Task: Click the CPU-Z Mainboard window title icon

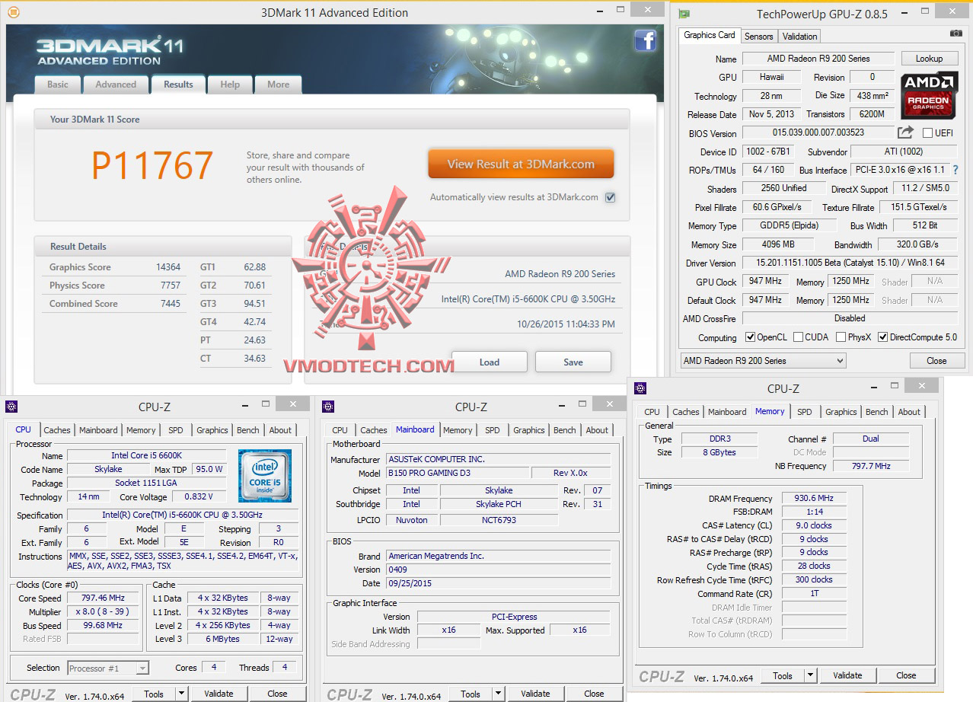Action: (328, 407)
